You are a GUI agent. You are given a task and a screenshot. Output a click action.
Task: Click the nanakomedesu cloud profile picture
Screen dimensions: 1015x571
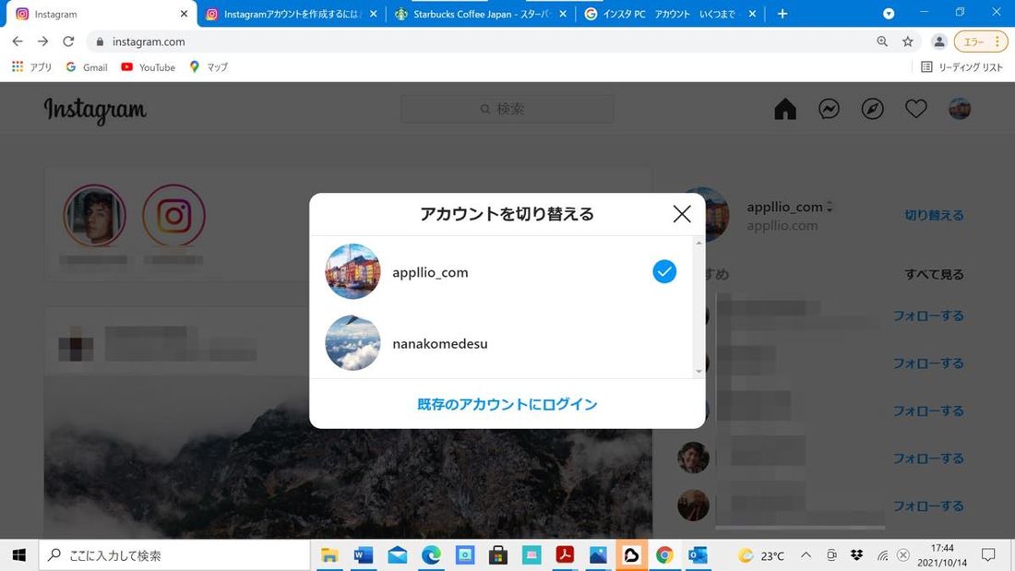pos(352,343)
